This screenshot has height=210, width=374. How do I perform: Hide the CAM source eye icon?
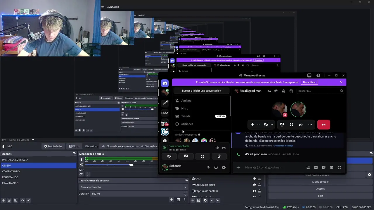click(254, 178)
